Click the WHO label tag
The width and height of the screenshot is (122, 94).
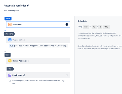(x=8, y=55)
